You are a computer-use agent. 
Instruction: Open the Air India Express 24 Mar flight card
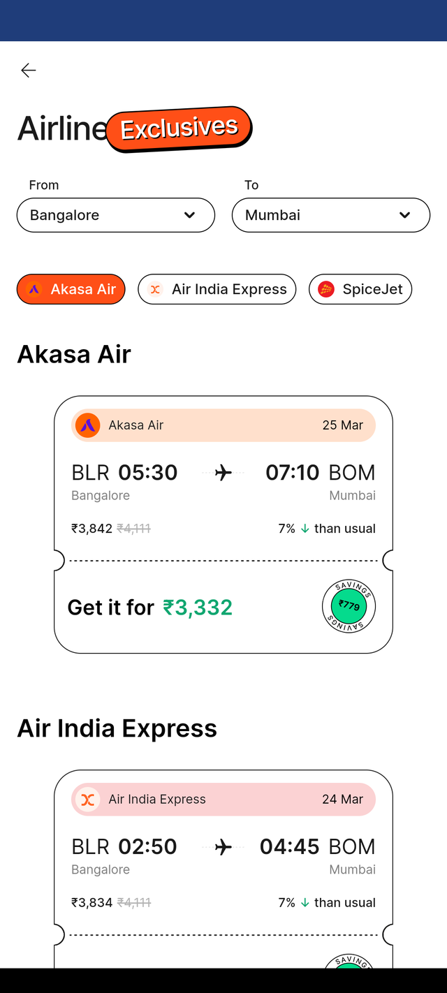(x=223, y=869)
